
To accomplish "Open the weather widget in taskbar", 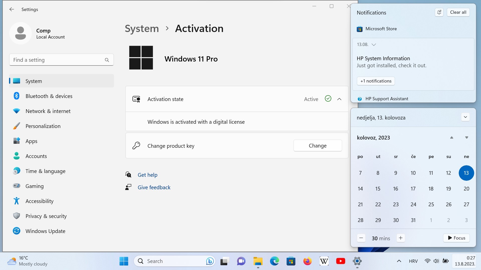I will 27,261.
